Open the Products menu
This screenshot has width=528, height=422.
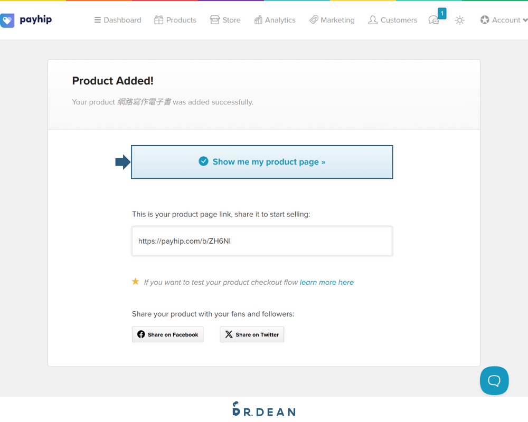175,20
